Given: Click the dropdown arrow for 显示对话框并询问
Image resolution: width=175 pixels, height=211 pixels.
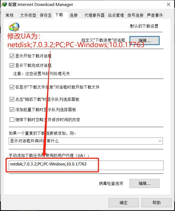Looking at the screenshot, I should pyautogui.click(x=160, y=141).
